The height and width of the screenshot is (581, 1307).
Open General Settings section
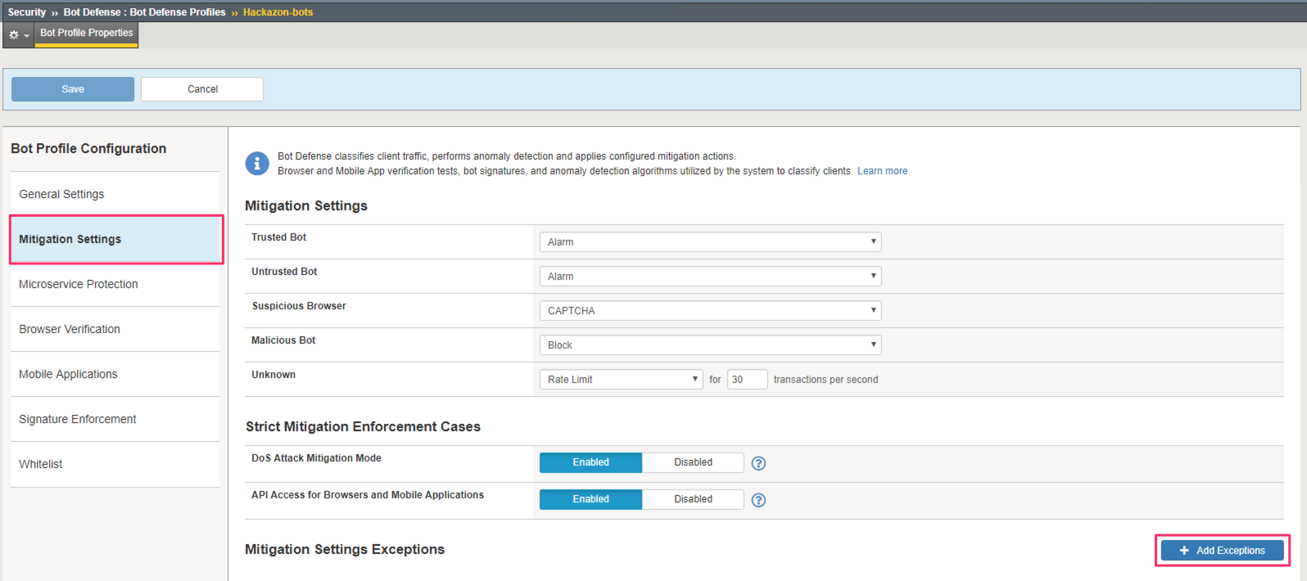point(115,194)
